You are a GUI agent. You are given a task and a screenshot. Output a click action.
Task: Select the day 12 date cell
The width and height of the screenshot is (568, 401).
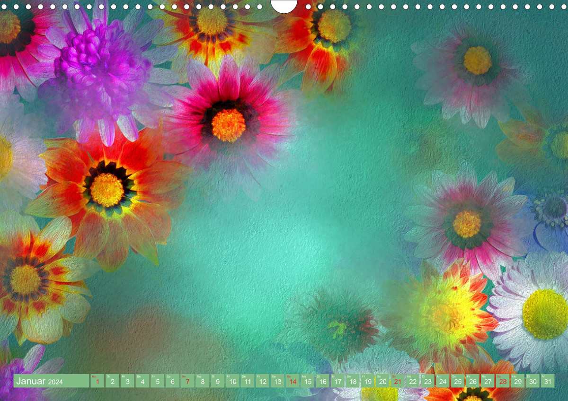point(262,381)
